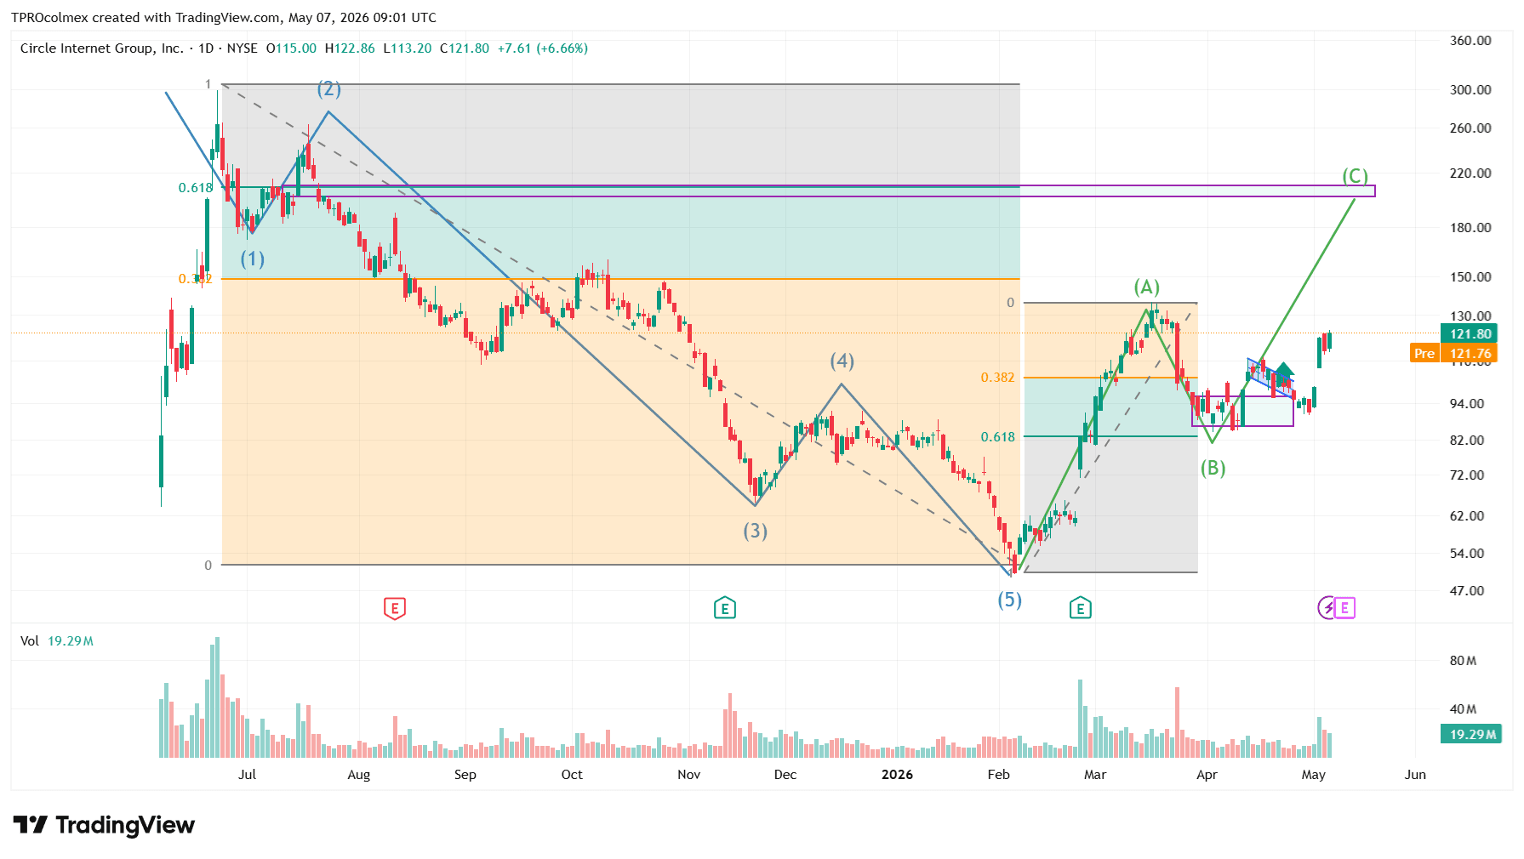This screenshot has height=859, width=1524.
Task: Click the NYSE exchange label
Action: pos(243,48)
